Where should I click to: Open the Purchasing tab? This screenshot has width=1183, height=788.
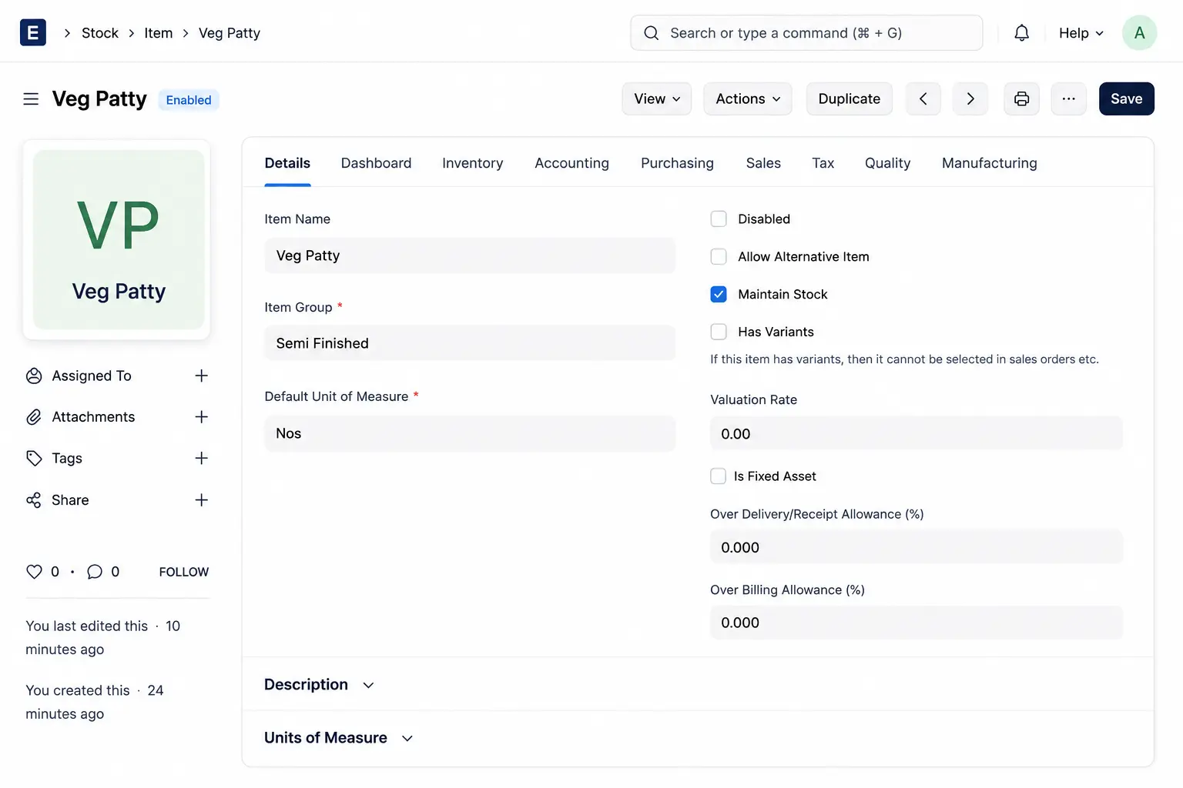click(x=677, y=163)
